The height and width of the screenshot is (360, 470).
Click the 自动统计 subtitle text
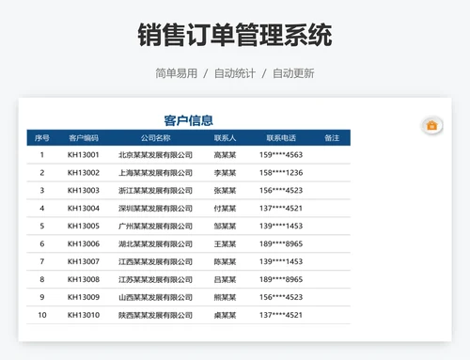235,73
